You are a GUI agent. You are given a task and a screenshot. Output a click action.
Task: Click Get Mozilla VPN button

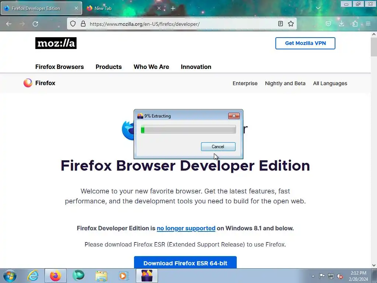point(305,43)
